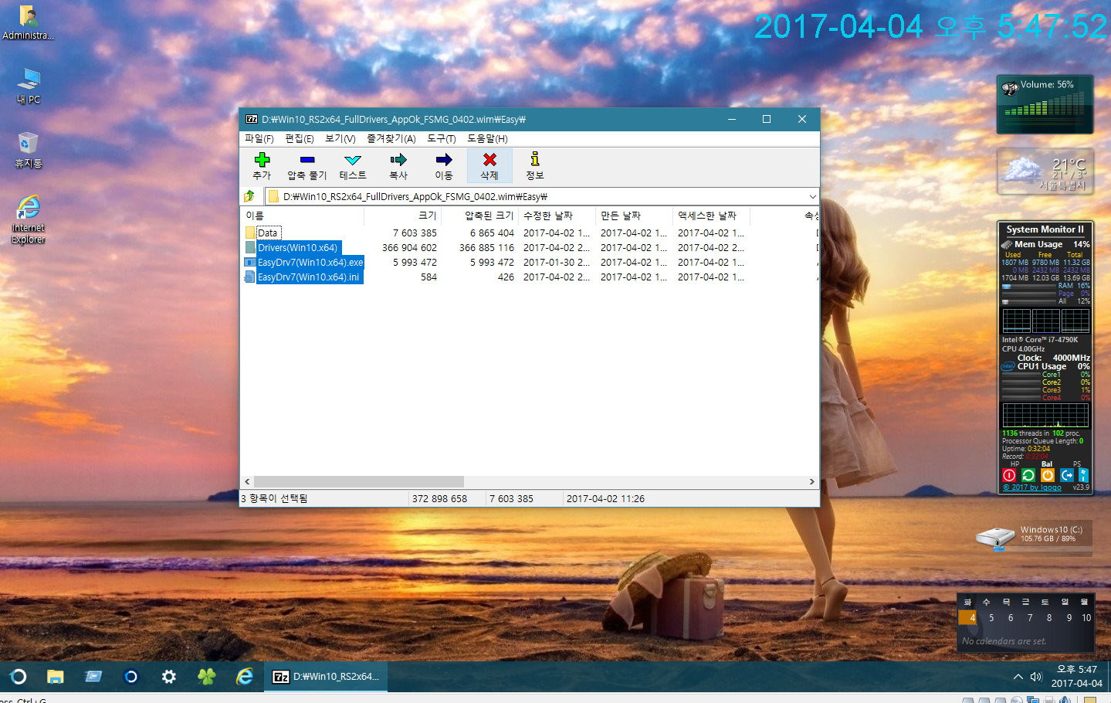Open the Administrator desktop icon
Image resolution: width=1111 pixels, height=703 pixels.
point(28,22)
